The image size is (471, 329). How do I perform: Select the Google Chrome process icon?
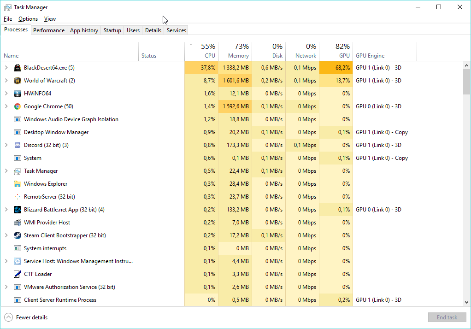[18, 106]
